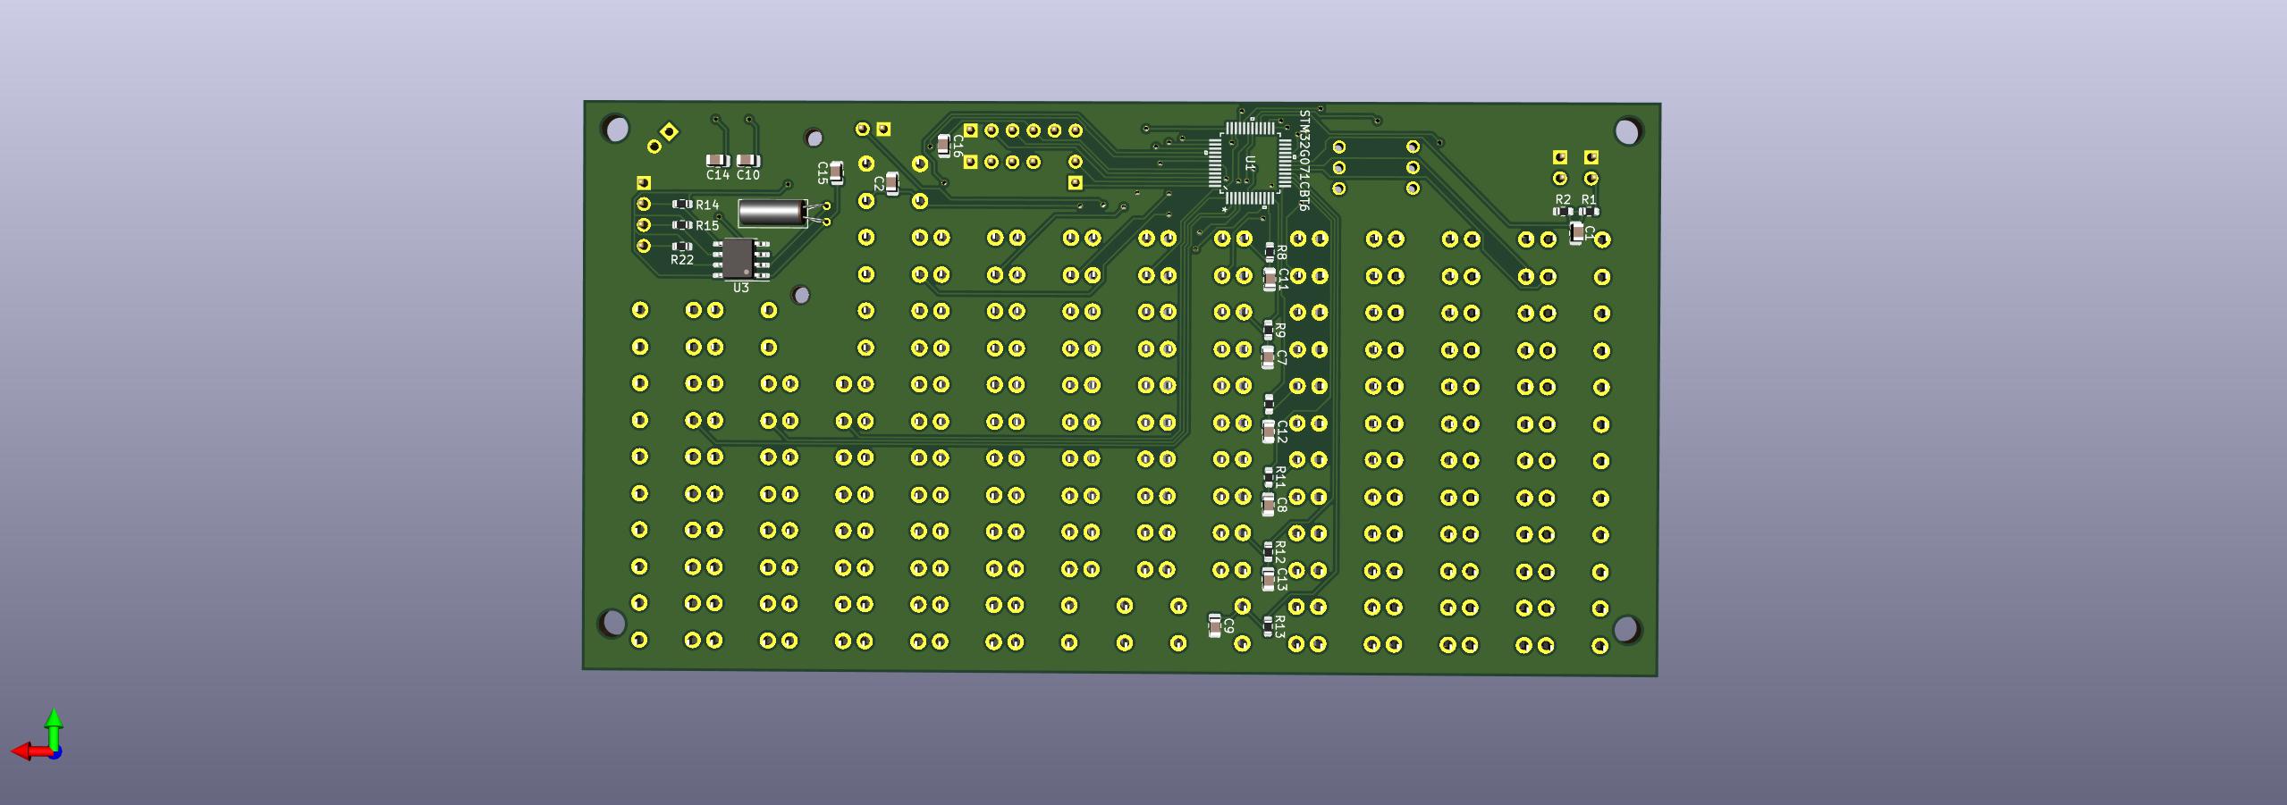Click capacitor C13
This screenshot has width=2287, height=805.
[1268, 579]
